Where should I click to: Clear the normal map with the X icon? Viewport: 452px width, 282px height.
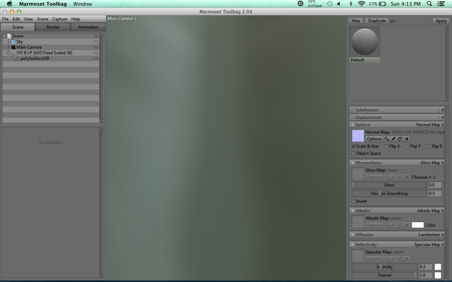[x=407, y=139]
